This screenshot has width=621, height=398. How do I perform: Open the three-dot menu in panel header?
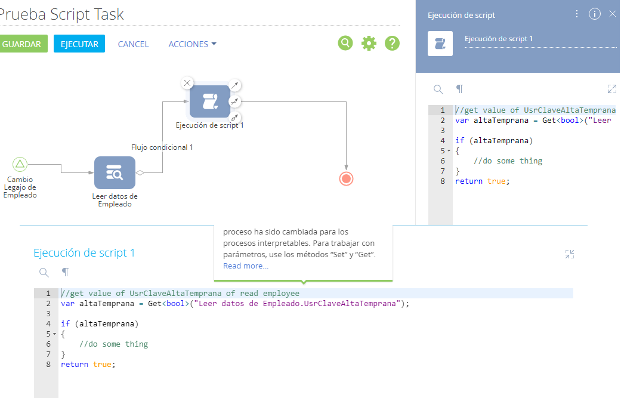(576, 14)
